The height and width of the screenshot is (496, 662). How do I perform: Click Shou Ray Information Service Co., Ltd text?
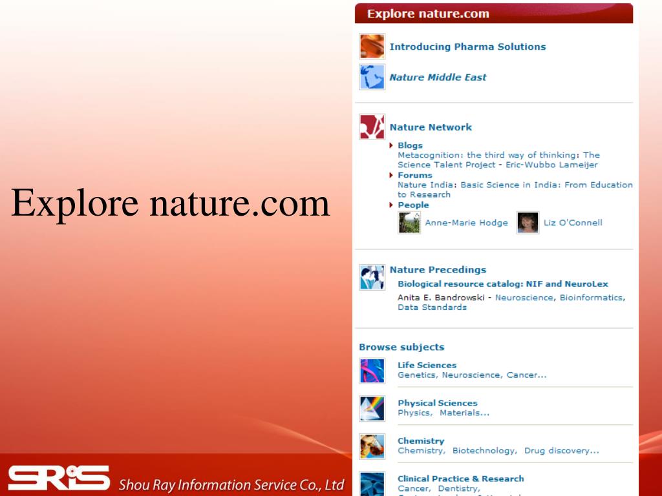click(231, 485)
